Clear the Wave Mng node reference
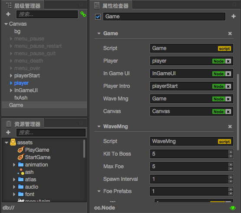Screen dimensions: 241x213 228,99
